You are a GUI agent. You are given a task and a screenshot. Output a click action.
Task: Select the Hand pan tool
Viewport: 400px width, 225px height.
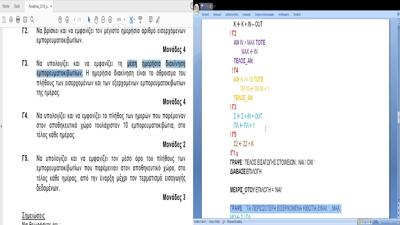tap(96, 20)
